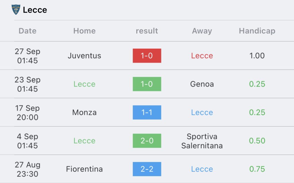
Task: Select the Date column header
Action: (27, 31)
